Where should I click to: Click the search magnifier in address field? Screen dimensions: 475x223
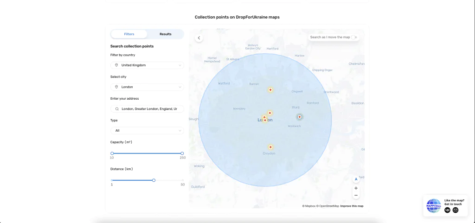(116, 108)
